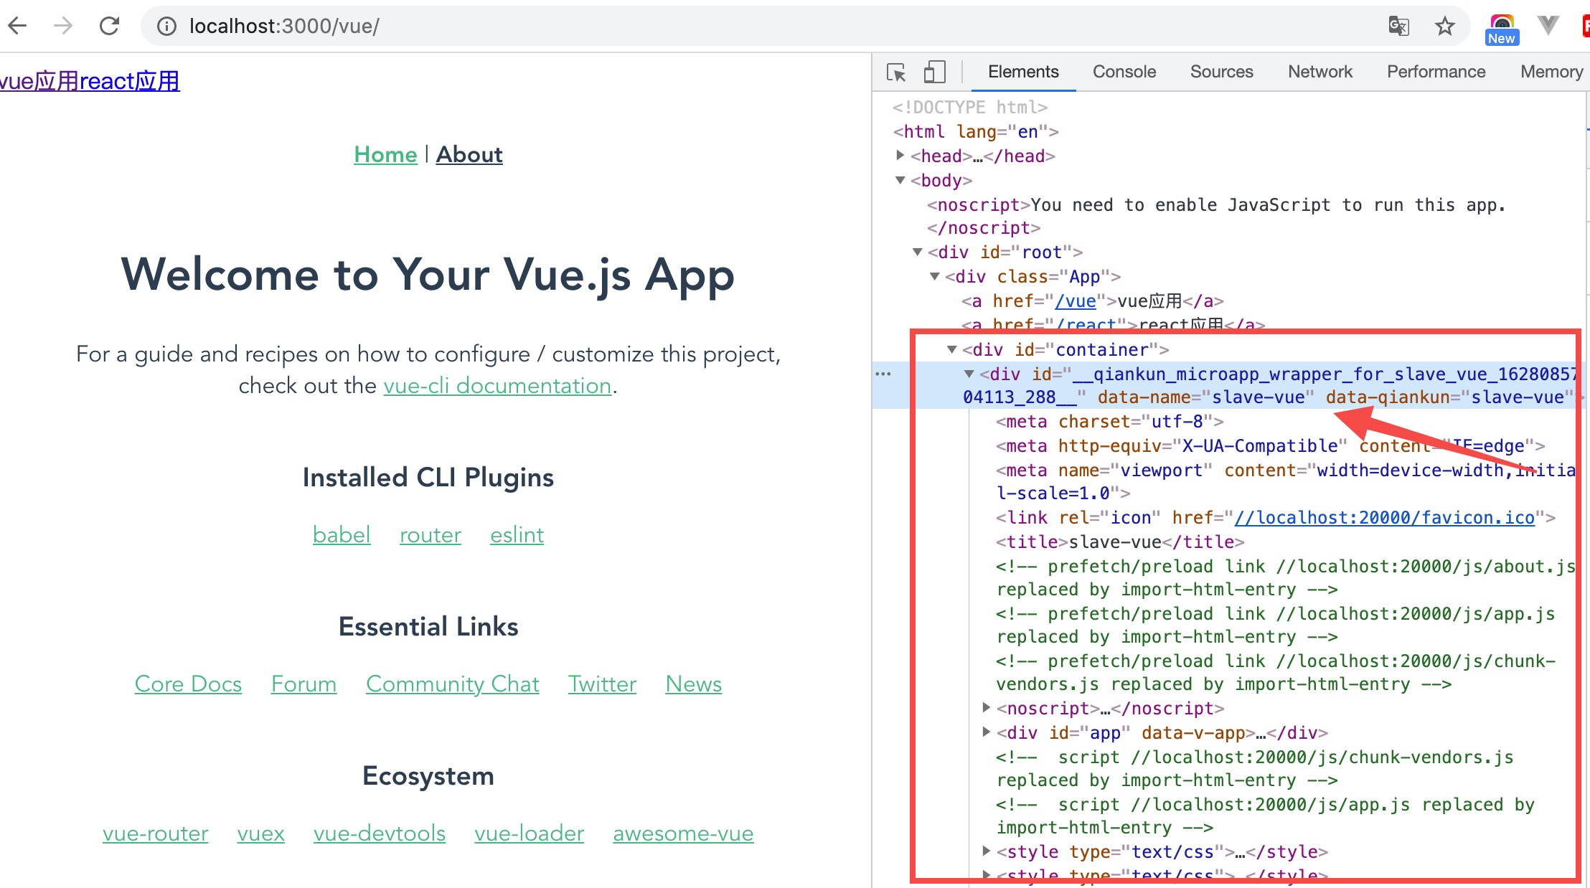Reload the page with refresh icon
1590x888 pixels.
click(109, 27)
